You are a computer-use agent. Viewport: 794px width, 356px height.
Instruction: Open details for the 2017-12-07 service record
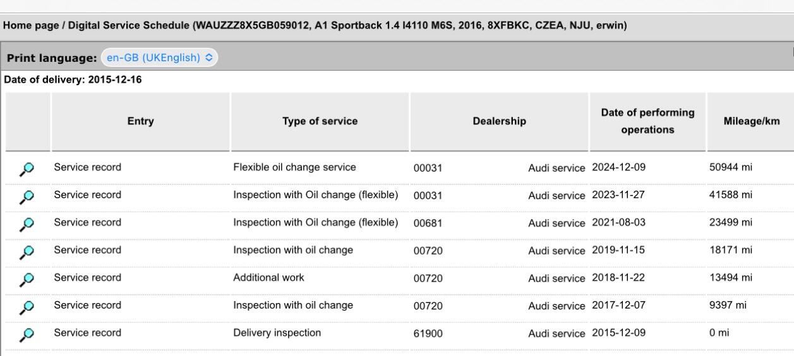click(27, 307)
